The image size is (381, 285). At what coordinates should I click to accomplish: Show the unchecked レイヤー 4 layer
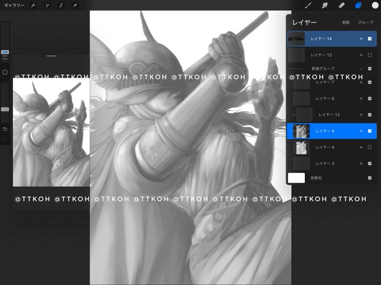(370, 148)
